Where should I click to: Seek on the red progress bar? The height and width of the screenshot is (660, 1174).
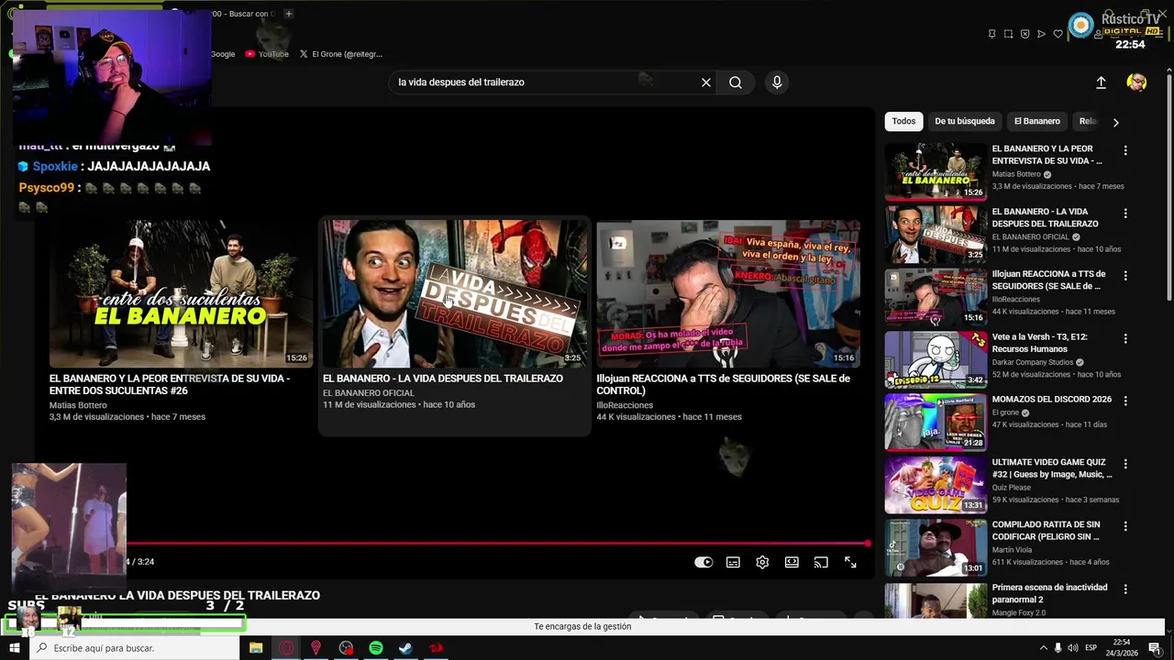point(498,544)
